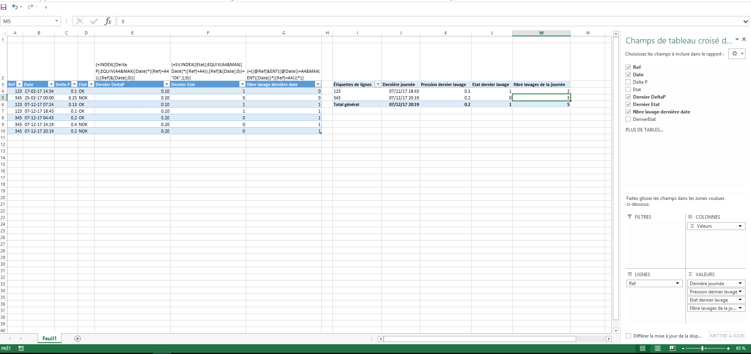Image resolution: width=751 pixels, height=354 pixels.
Task: Click the Enter checkmark in formula bar
Action: [x=94, y=21]
